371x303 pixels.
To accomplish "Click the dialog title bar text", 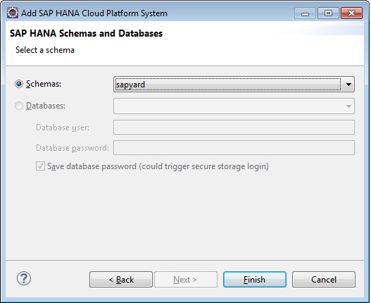I will coord(94,13).
